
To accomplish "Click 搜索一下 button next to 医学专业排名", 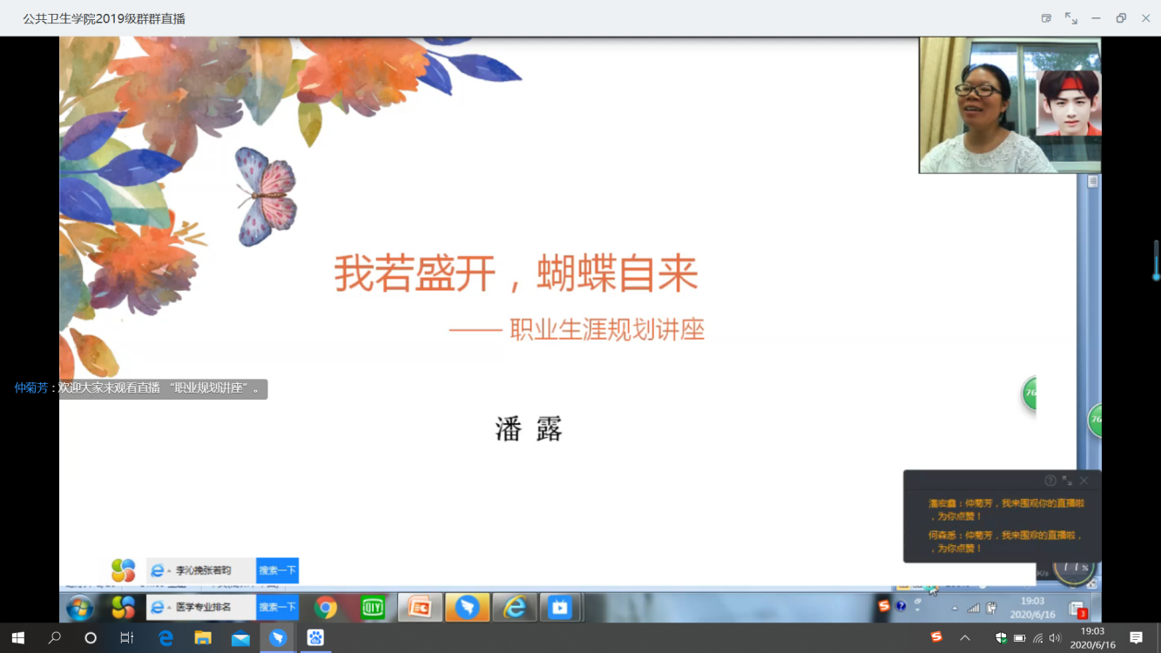I will (x=277, y=608).
